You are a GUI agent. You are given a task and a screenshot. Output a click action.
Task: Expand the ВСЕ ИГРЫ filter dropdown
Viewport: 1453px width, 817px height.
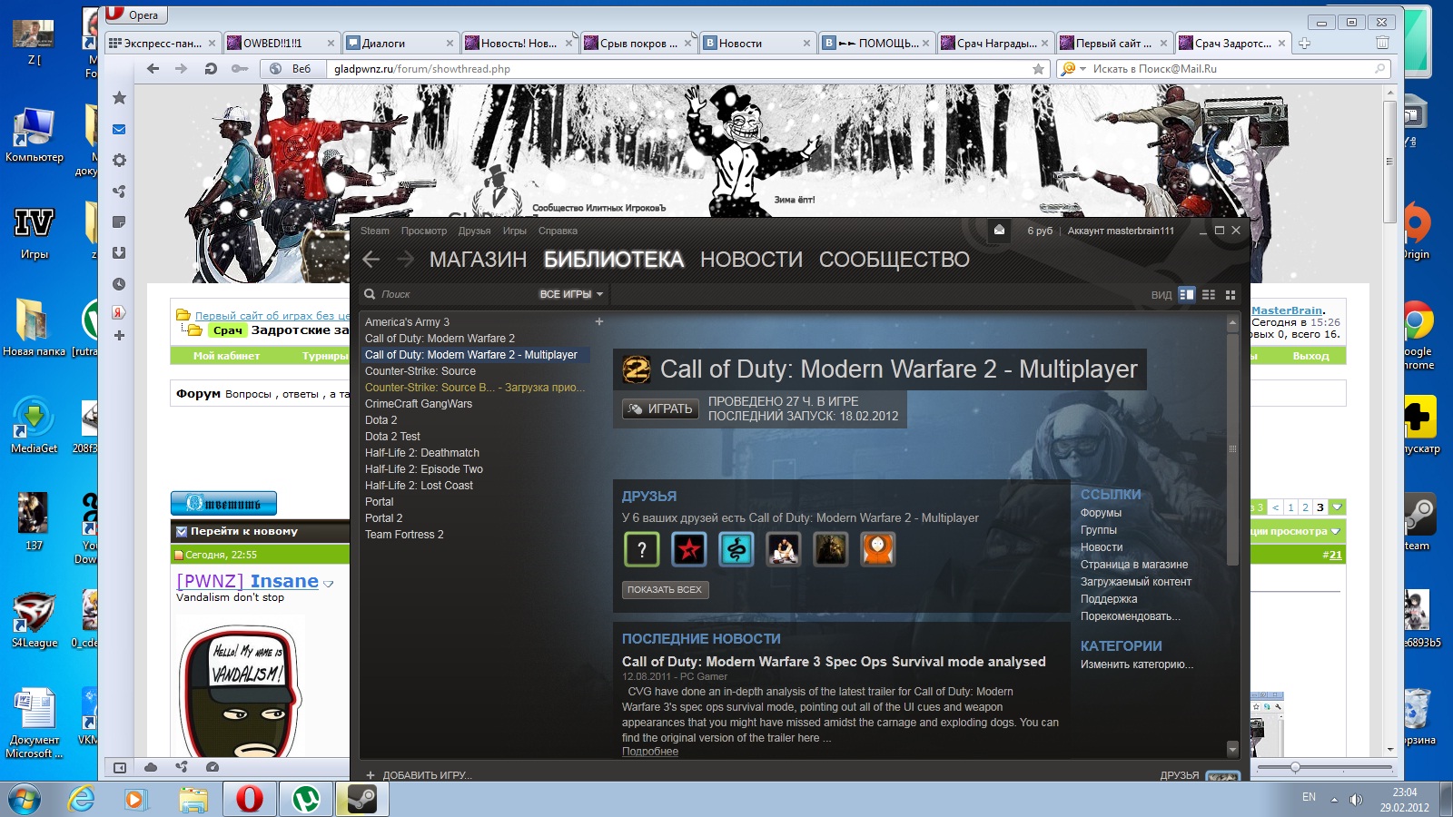coord(571,294)
